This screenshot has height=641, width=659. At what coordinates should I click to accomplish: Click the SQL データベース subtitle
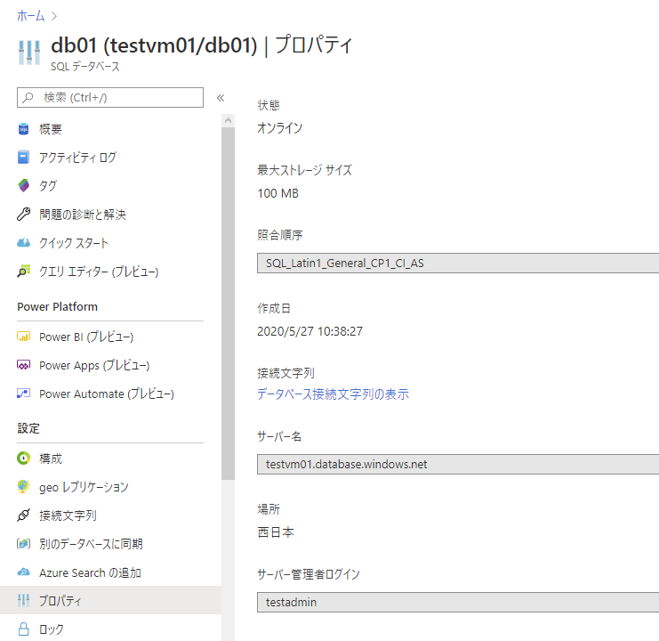coord(85,67)
